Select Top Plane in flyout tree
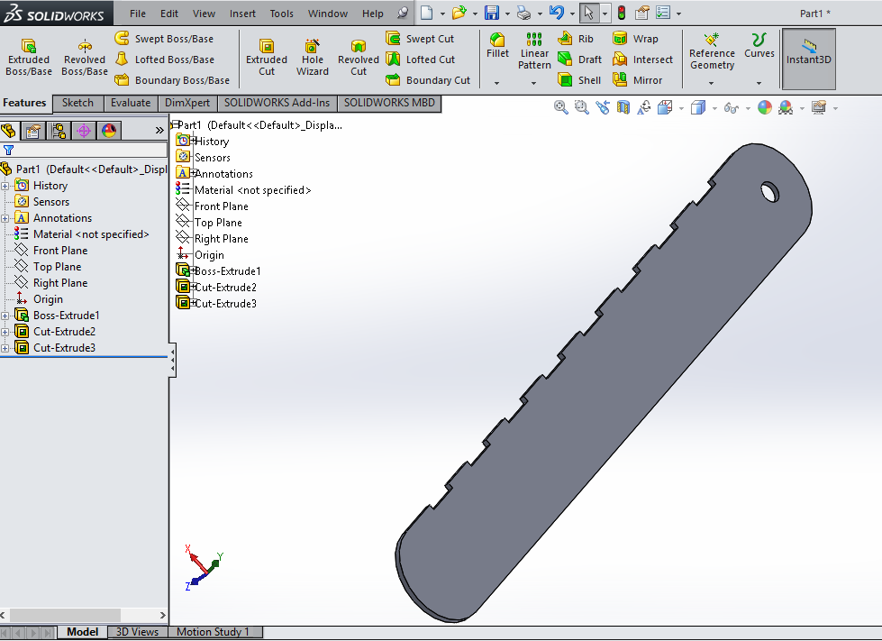This screenshot has width=882, height=641. click(x=218, y=223)
